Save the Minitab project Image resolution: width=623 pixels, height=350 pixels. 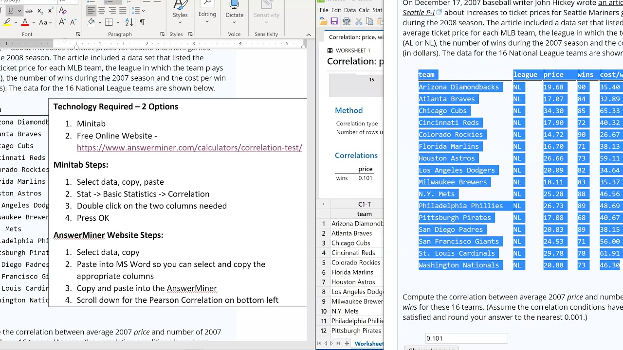(x=334, y=21)
